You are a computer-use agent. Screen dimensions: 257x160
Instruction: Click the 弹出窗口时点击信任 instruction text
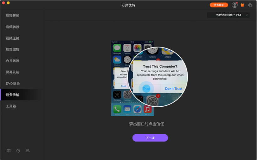point(147,124)
